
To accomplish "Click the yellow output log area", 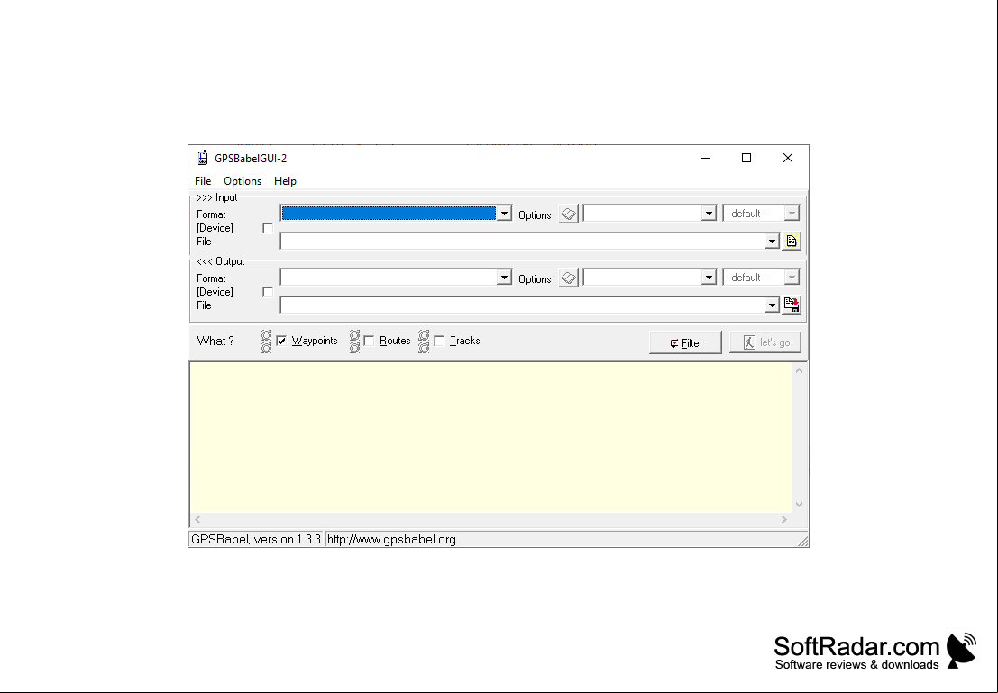I will point(490,438).
